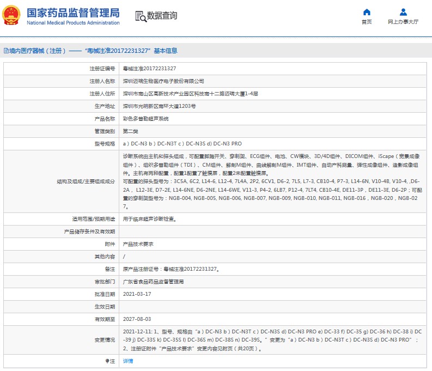Click approval department 广东省食品药品监督管理局
This screenshot has width=432, height=371.
pyautogui.click(x=153, y=282)
